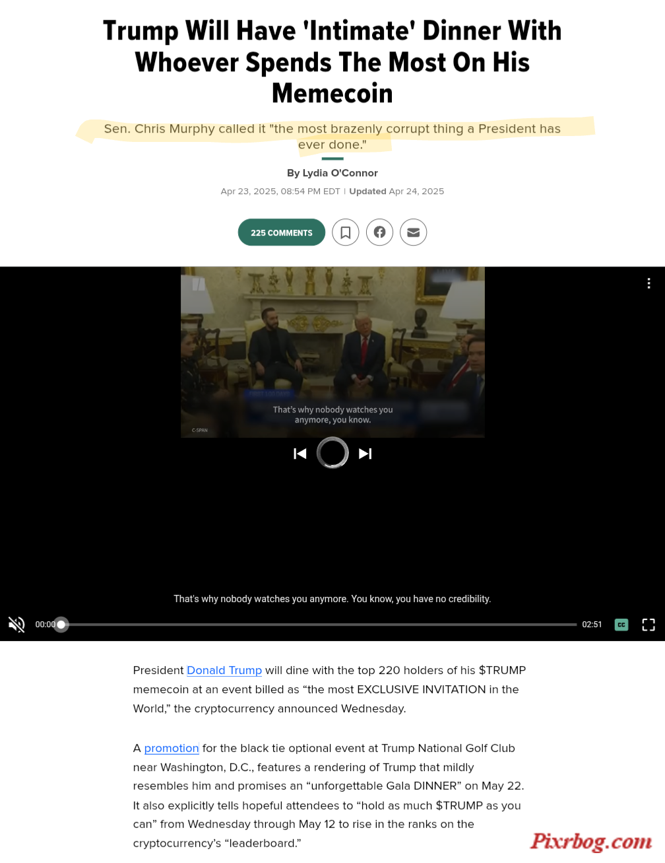Follow the Donald Trump link
665x863 pixels.
point(224,670)
